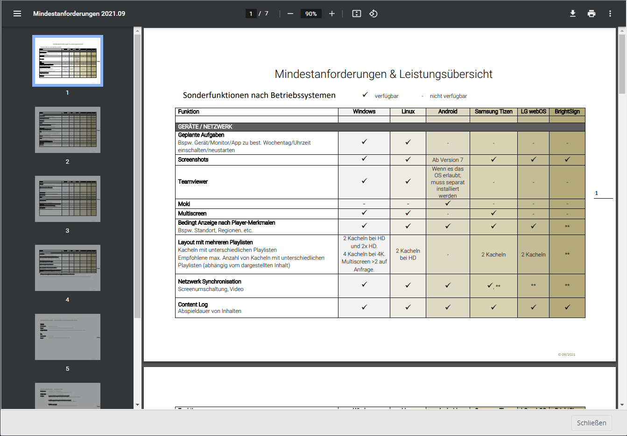The image size is (627, 436).
Task: Show page 5 thumbnail
Action: (68, 337)
